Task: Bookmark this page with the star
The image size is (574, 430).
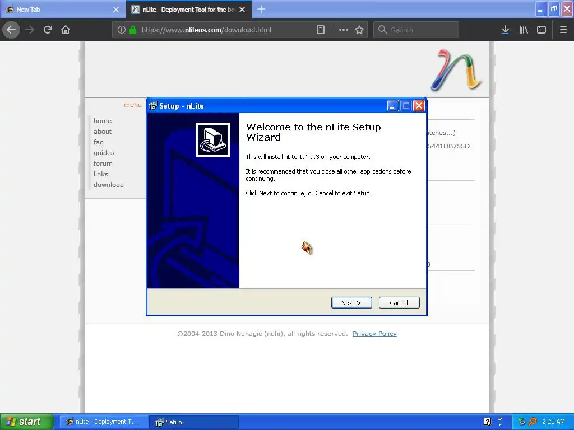Action: point(359,30)
